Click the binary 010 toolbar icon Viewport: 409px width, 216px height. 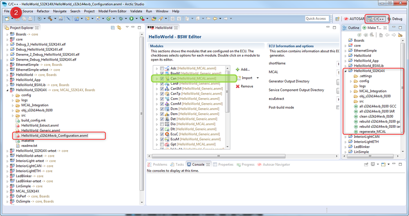[x=61, y=18]
